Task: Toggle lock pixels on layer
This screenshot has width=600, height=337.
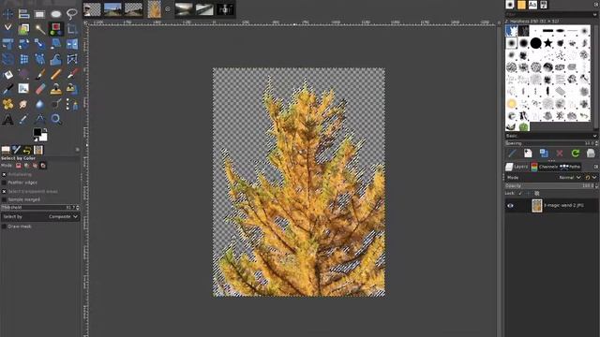Action: point(520,194)
